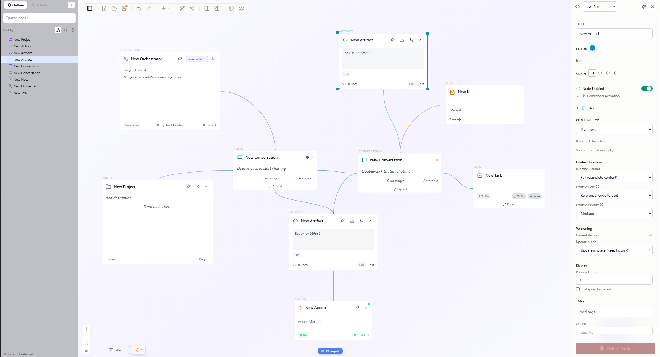Run the New Orchestrator with the play icon

point(213,59)
